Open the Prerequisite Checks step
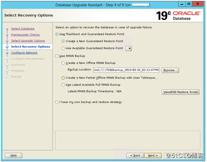207x162 pixels. click(25, 35)
